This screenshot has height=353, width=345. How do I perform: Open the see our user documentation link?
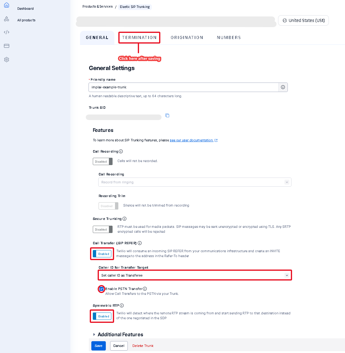point(192,140)
